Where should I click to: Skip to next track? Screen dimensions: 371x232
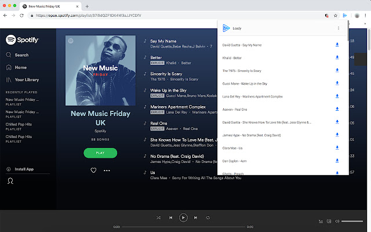tap(195, 217)
